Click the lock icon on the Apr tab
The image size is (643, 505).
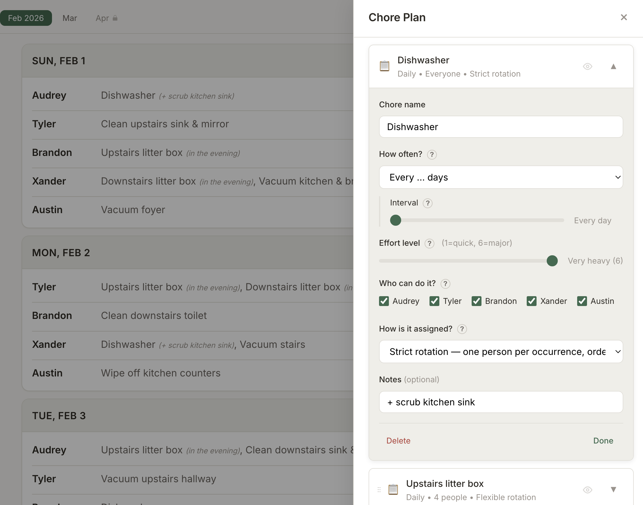click(115, 18)
